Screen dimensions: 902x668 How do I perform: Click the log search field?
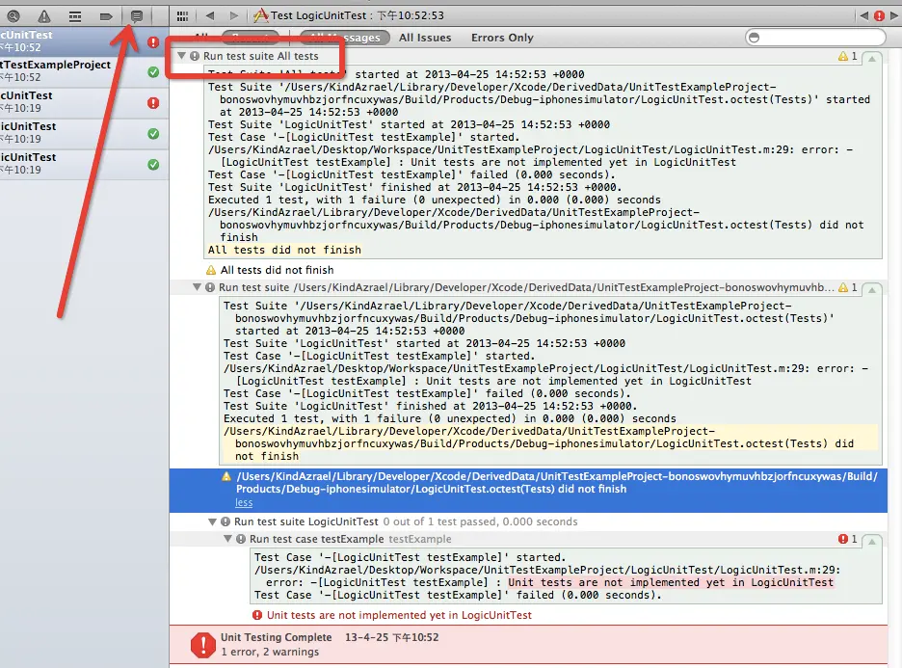(x=819, y=38)
